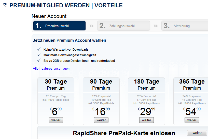Screen dimensions: 208x139
Task: Click 'Bis zu 2GB grosse Dateien' line
Action: (79, 61)
